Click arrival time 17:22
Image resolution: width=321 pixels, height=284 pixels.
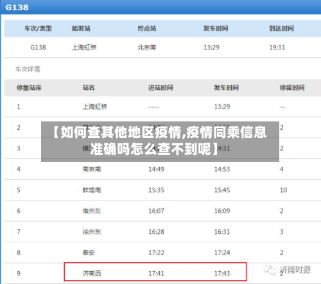pyautogui.click(x=157, y=253)
